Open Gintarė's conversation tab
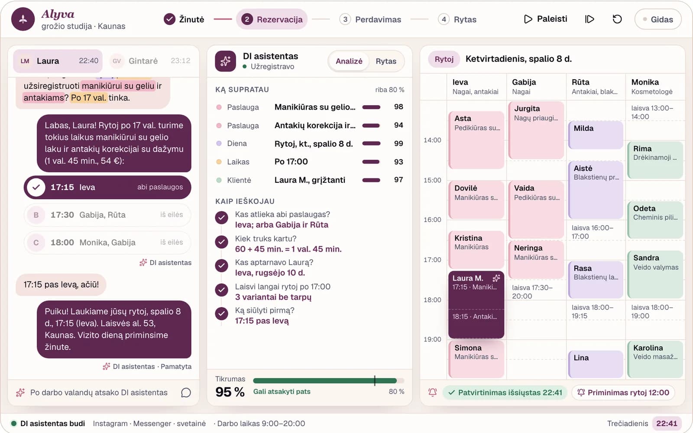Viewport: 693px width, 433px height. [150, 61]
